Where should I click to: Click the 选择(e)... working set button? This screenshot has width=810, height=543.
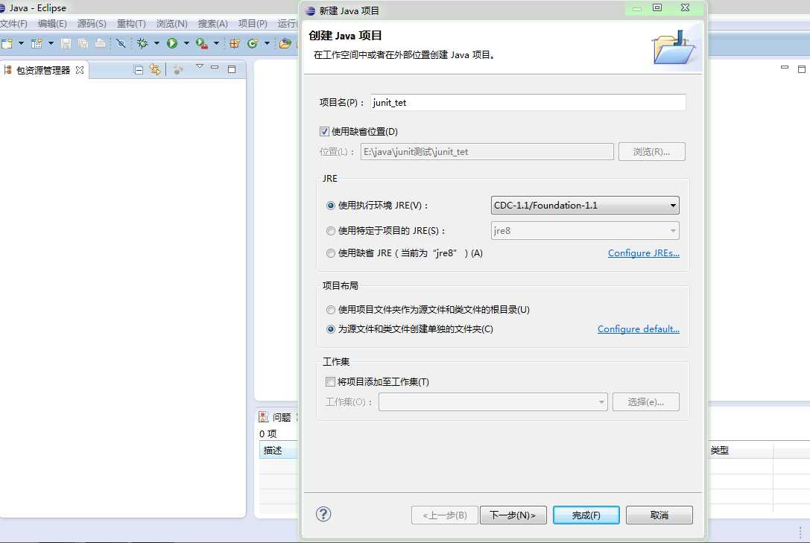click(646, 402)
